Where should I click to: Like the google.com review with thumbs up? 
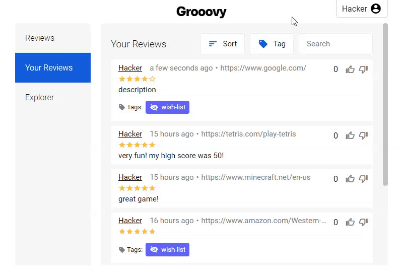(350, 70)
